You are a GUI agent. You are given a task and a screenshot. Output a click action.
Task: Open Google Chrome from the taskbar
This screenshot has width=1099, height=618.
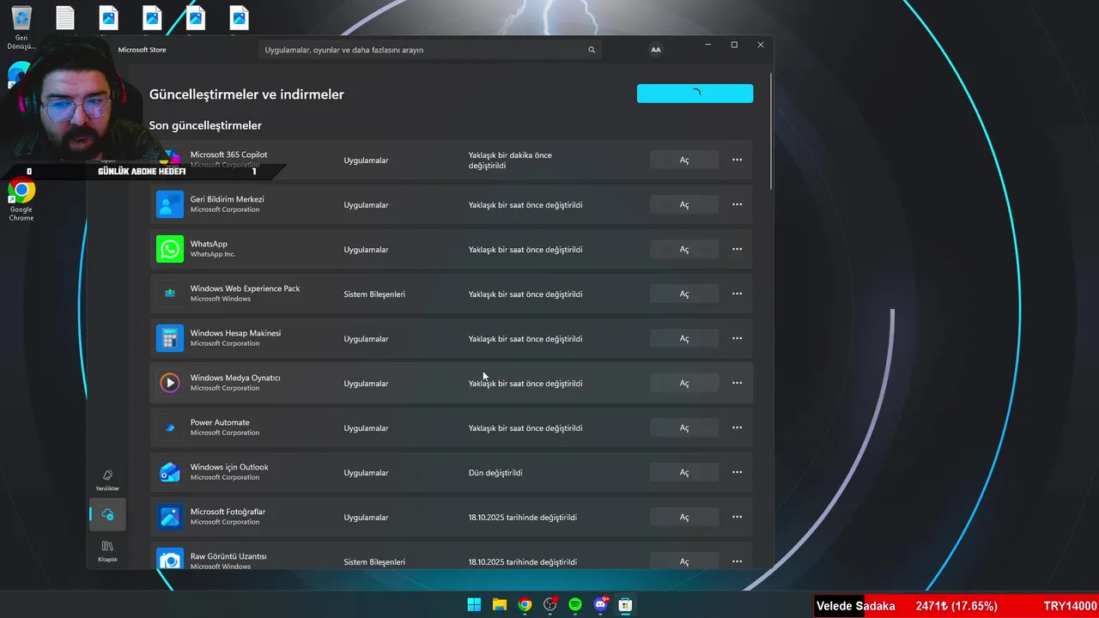tap(525, 604)
